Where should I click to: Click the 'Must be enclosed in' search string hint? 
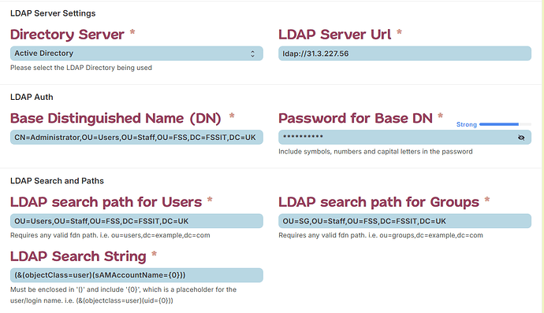(123, 295)
